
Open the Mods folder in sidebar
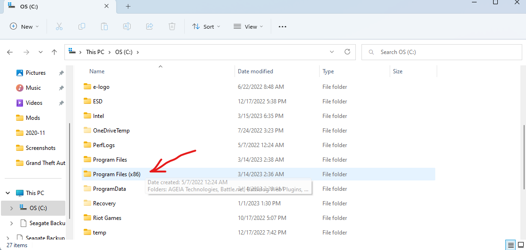[32, 118]
